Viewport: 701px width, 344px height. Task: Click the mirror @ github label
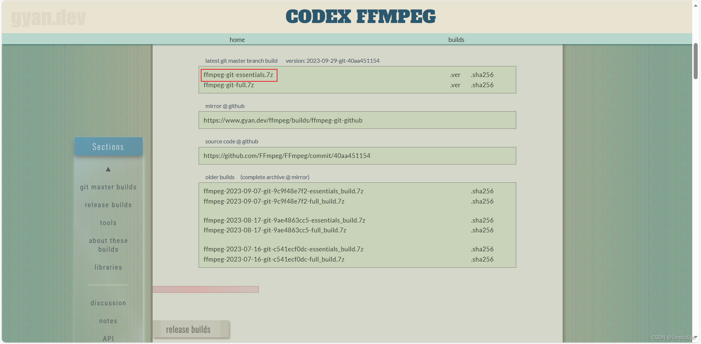point(225,106)
